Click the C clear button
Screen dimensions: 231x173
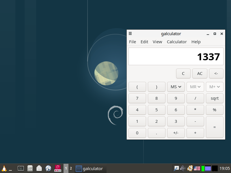183,74
